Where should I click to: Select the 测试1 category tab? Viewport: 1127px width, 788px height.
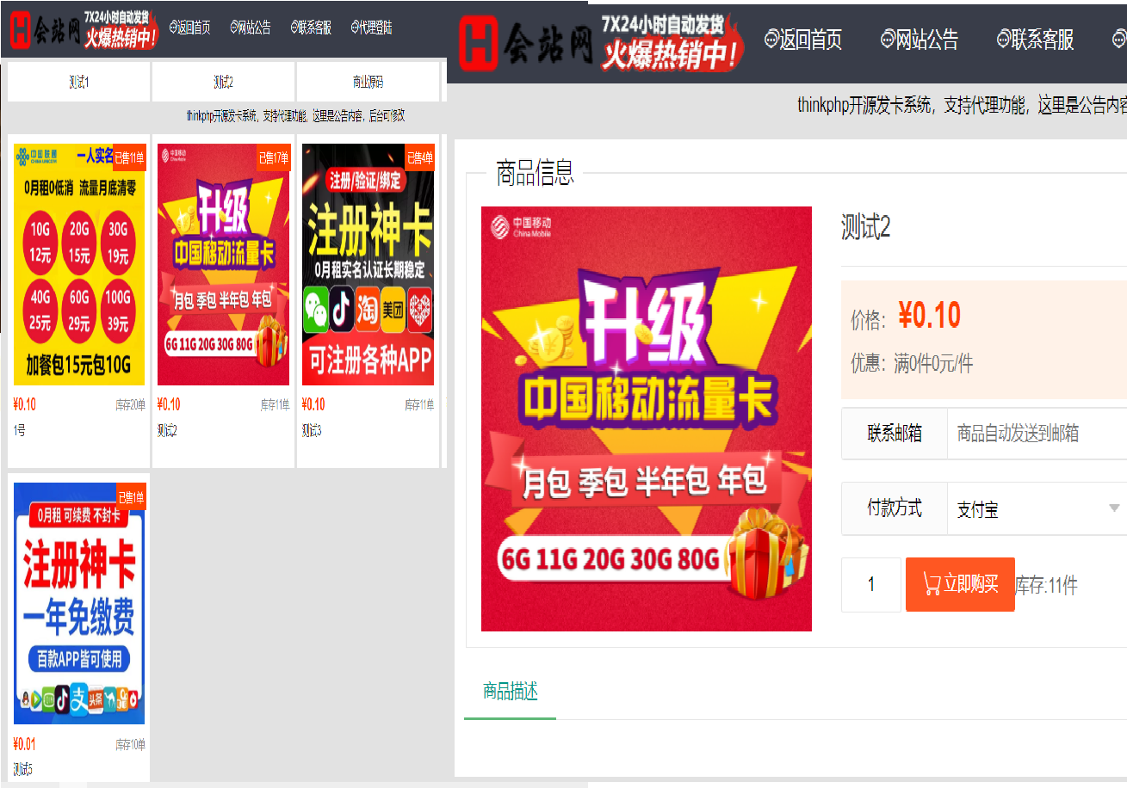click(78, 82)
